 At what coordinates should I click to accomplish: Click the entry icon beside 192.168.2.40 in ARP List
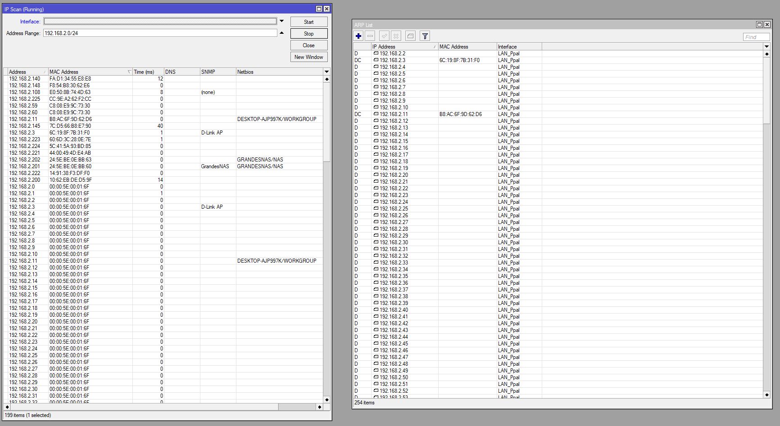[x=376, y=310]
